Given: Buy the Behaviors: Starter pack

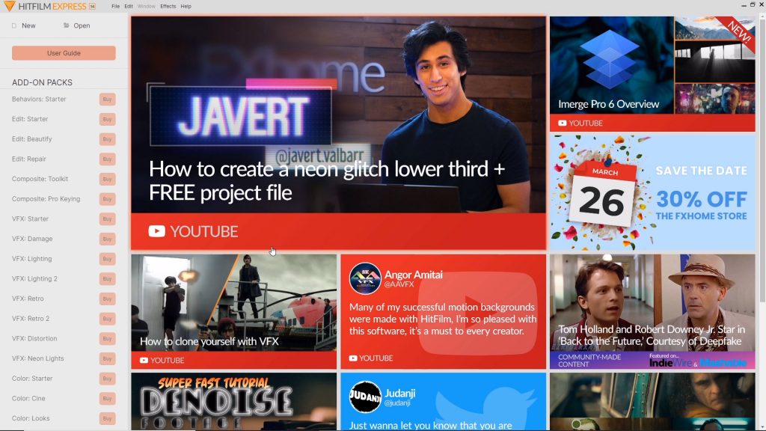Looking at the screenshot, I should tap(108, 100).
